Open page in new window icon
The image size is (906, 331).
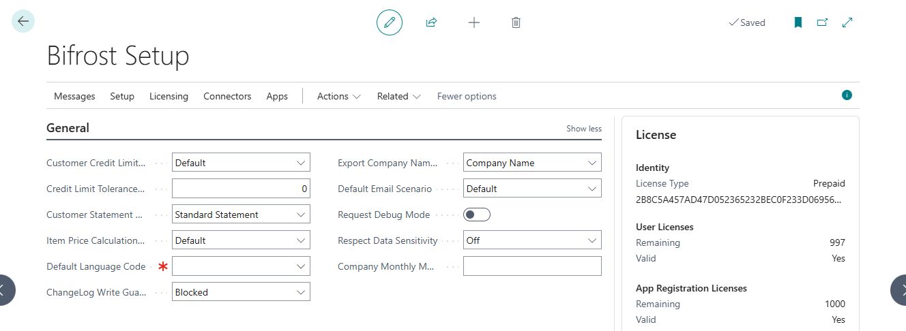tap(822, 22)
